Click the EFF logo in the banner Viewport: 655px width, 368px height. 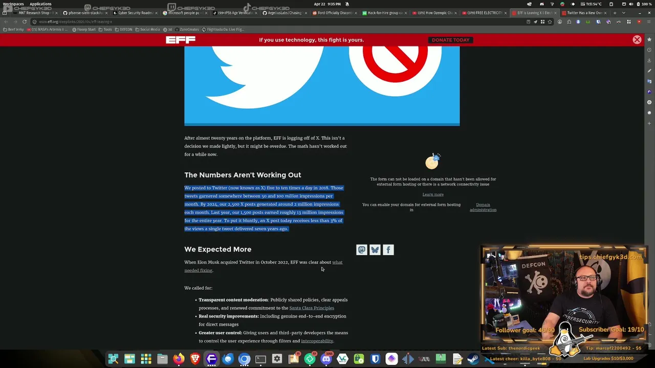[x=181, y=40]
